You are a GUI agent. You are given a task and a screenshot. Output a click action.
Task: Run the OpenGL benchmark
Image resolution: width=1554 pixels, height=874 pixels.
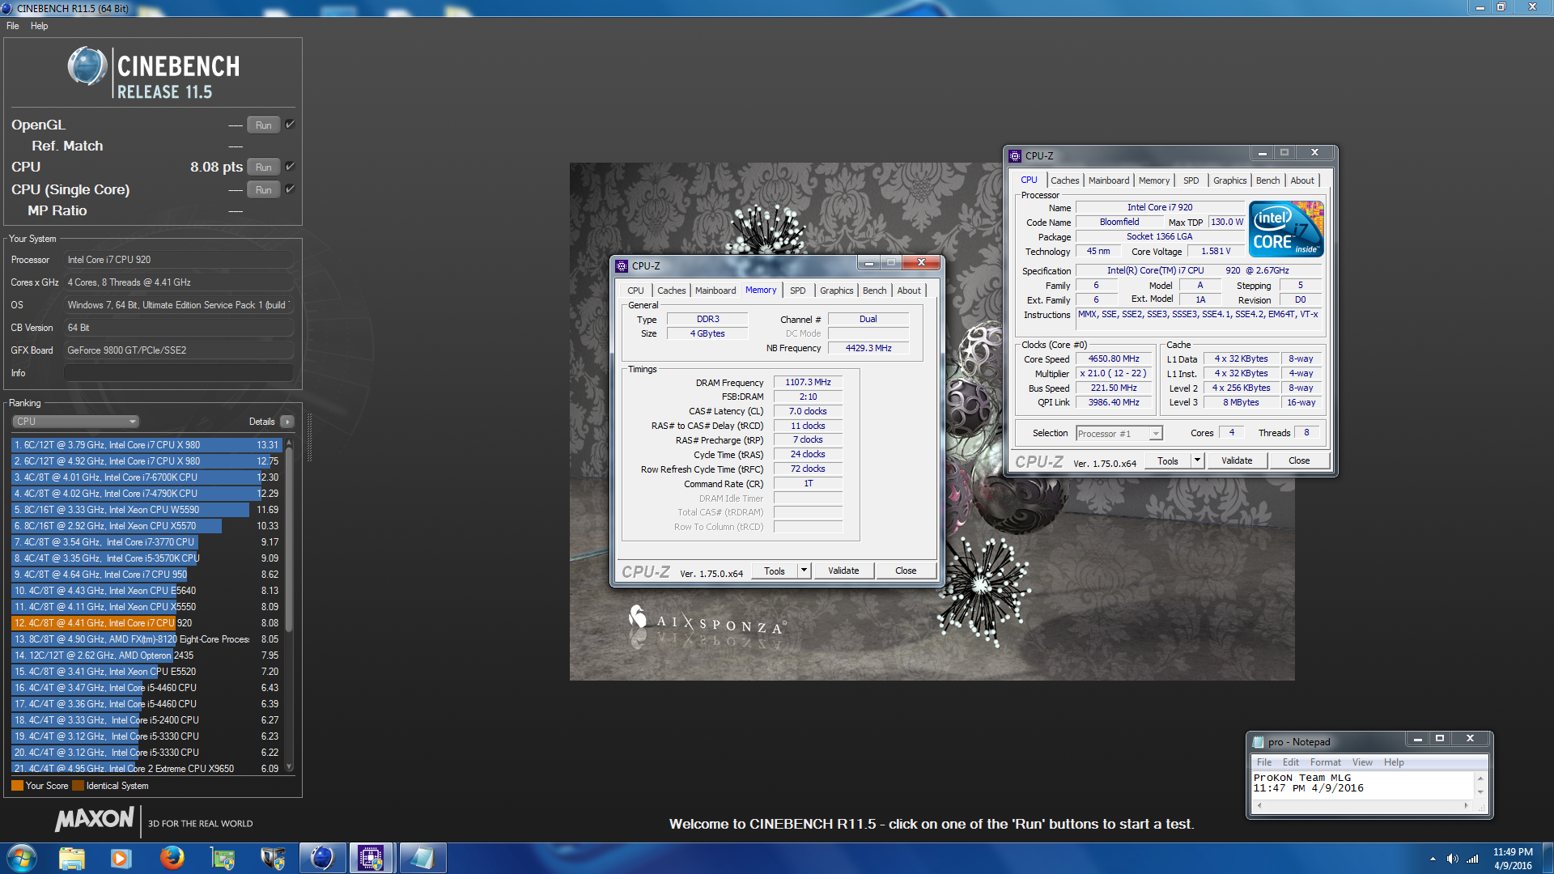[x=264, y=125]
